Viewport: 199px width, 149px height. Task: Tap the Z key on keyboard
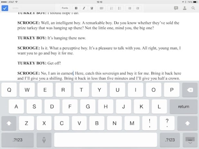click(26, 123)
